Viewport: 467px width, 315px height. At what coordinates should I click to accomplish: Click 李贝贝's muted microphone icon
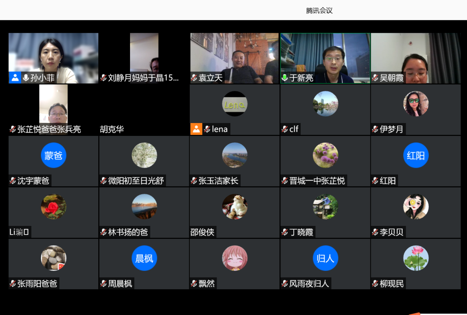click(375, 232)
